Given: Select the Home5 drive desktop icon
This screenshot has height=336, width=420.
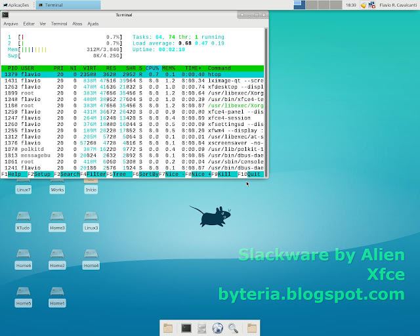Looking at the screenshot, I should point(24,297).
